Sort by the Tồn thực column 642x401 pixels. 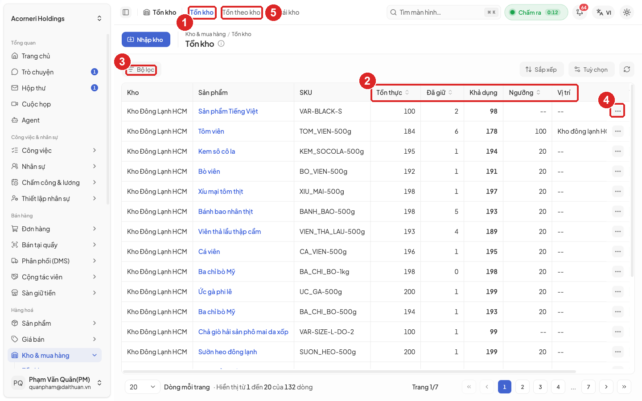coord(393,93)
